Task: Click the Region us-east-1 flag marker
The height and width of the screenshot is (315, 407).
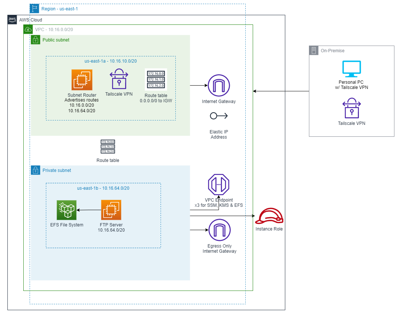Action: pyautogui.click(x=34, y=8)
